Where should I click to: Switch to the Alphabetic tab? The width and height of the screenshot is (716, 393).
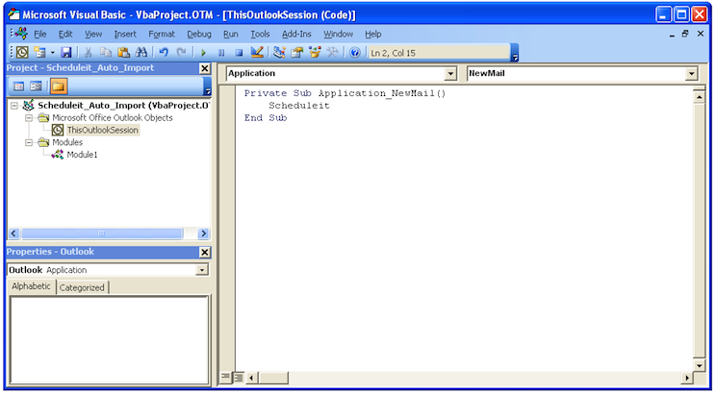[31, 286]
